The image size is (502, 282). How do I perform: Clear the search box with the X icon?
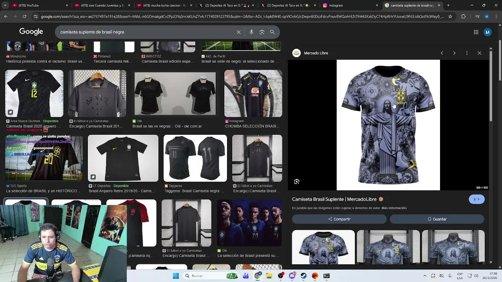pyautogui.click(x=238, y=32)
